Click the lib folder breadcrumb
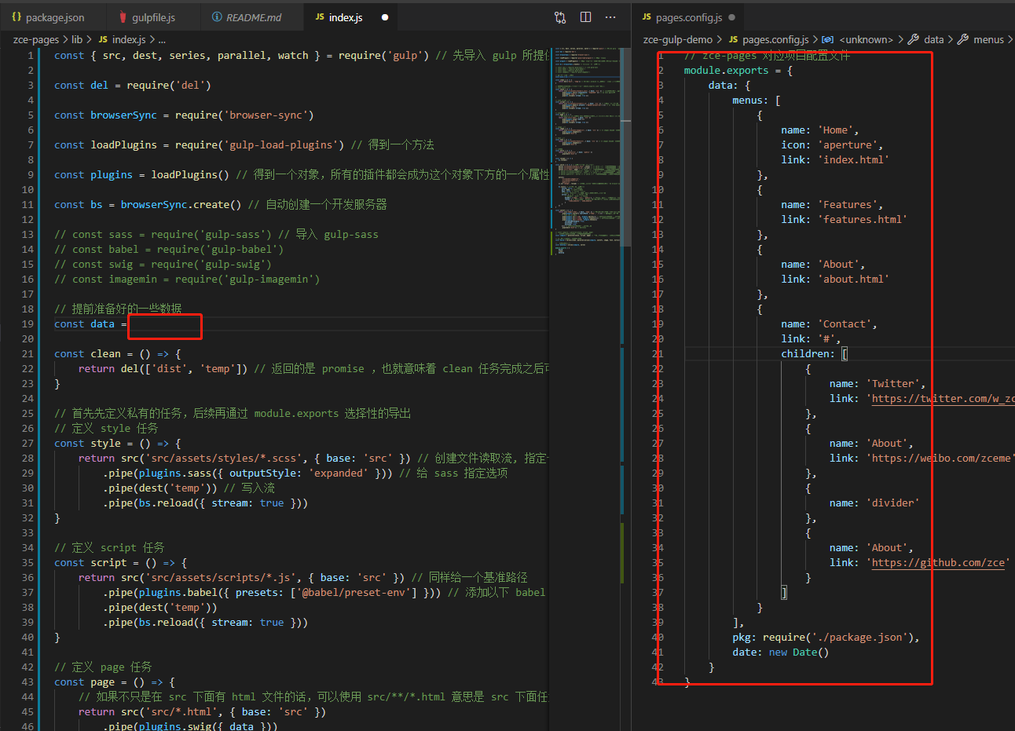The height and width of the screenshot is (731, 1015). coord(77,39)
